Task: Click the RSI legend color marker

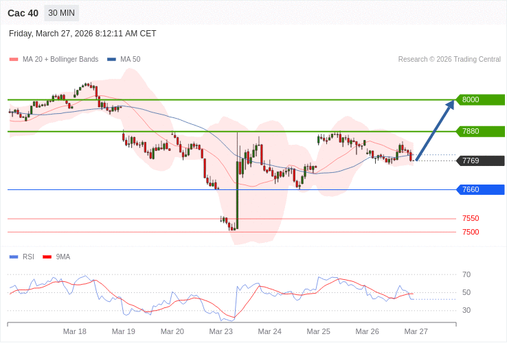Action: 14,257
